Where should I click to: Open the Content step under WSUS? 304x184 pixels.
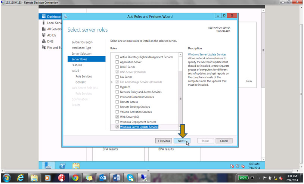pyautogui.click(x=80, y=82)
